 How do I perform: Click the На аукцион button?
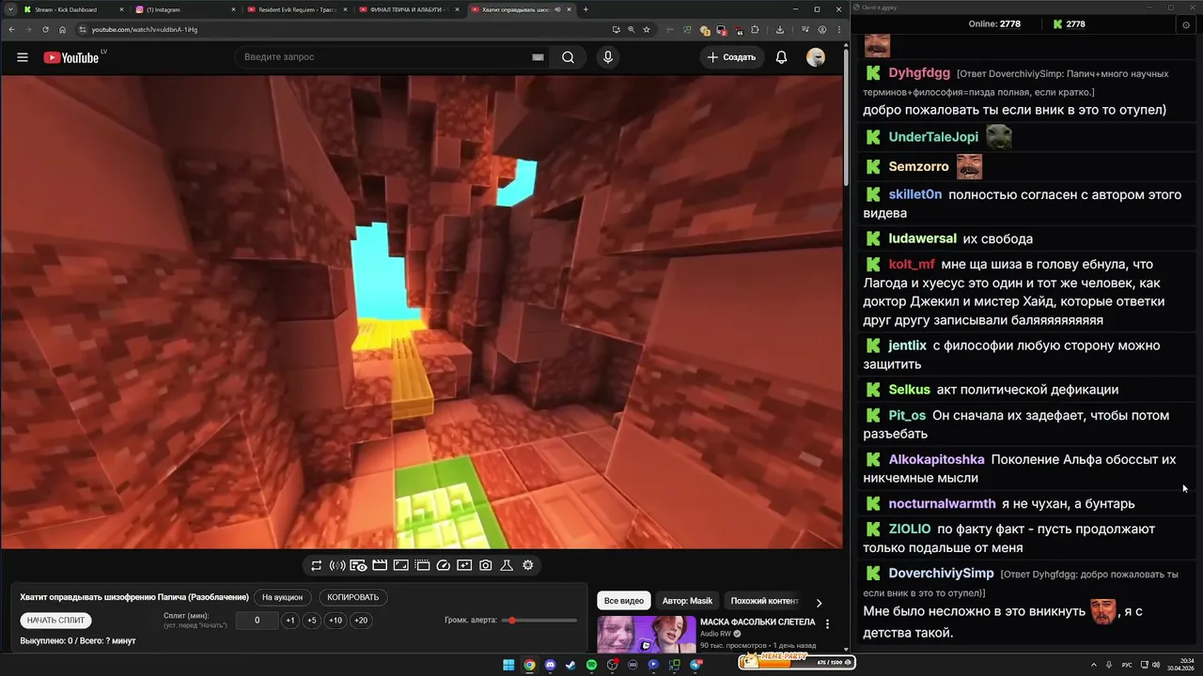[282, 597]
